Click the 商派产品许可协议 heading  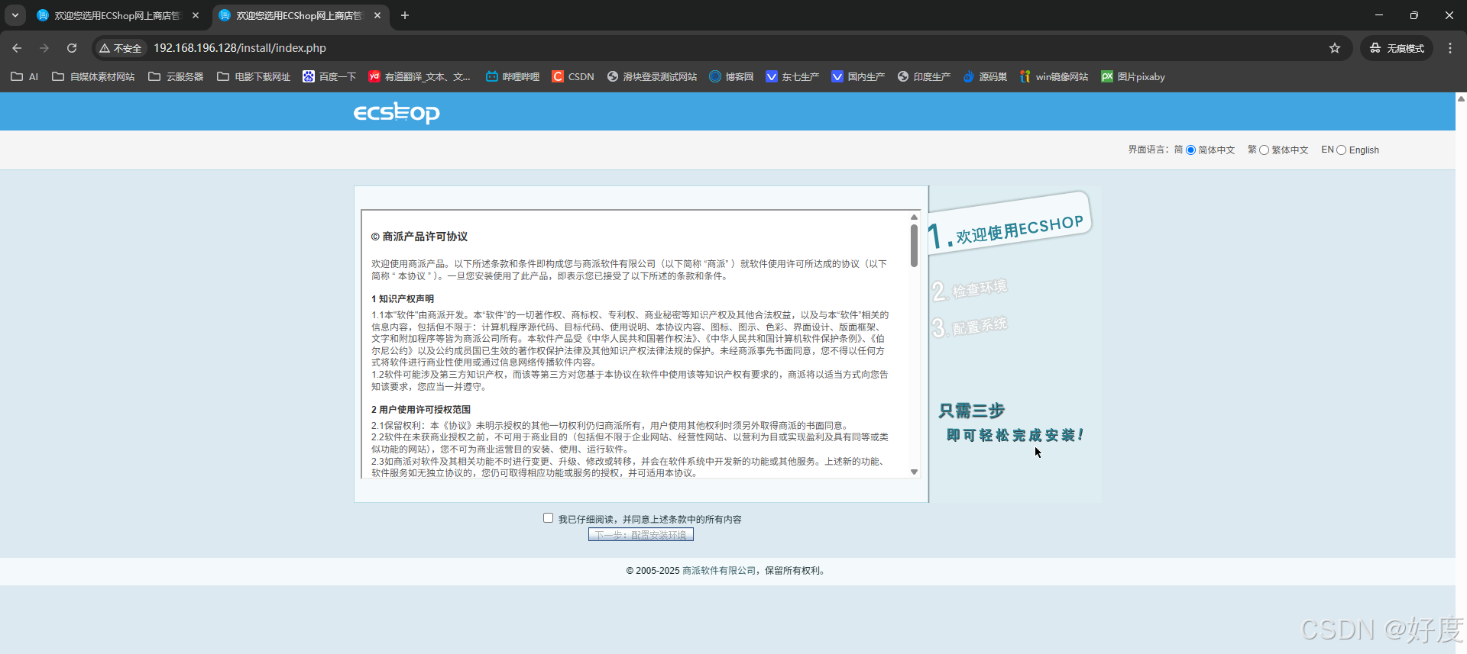(x=419, y=237)
